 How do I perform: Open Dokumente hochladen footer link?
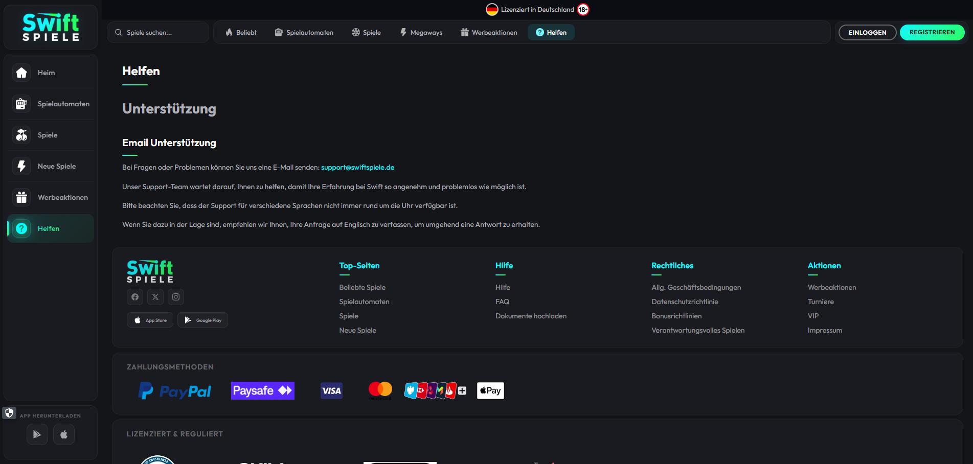pos(531,316)
